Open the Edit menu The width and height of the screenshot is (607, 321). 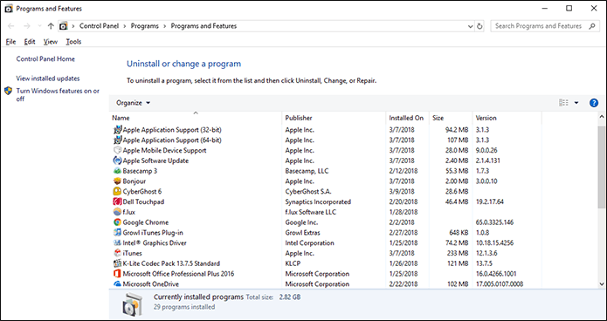coord(30,42)
